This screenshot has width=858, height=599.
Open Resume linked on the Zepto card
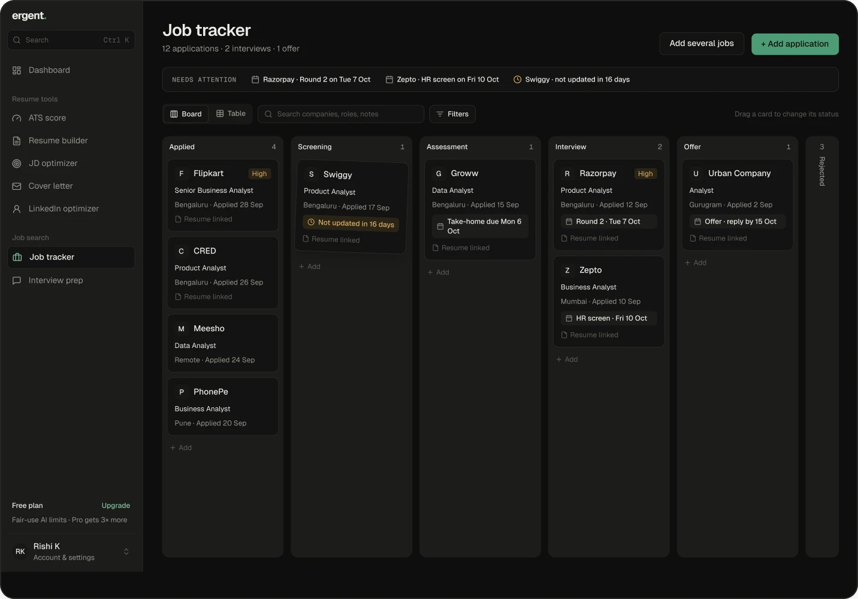[590, 335]
